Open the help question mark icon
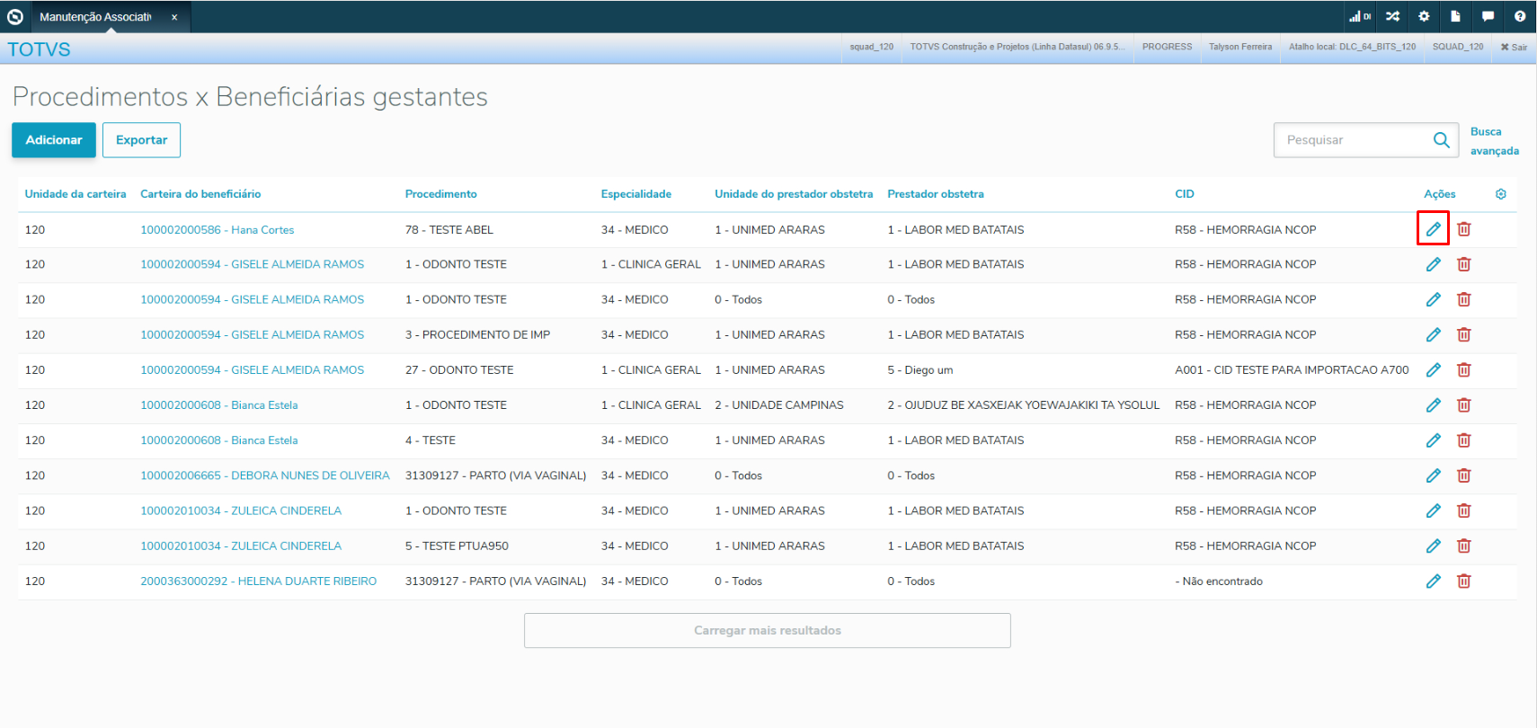 tap(1519, 16)
